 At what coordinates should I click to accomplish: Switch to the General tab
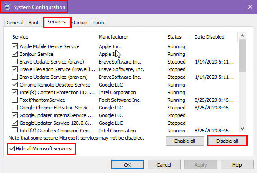pos(15,23)
